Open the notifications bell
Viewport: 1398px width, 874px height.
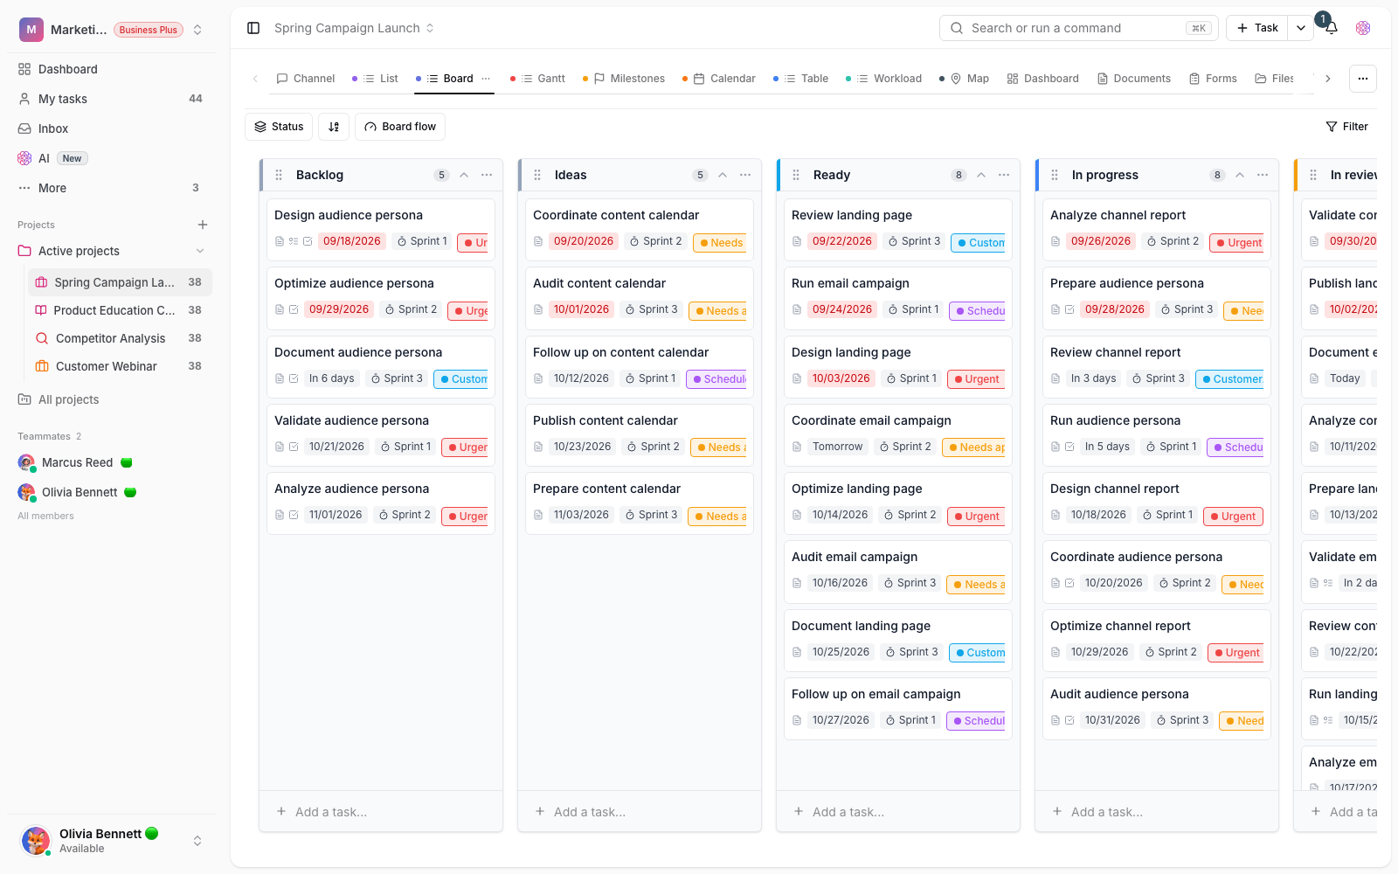(1331, 28)
